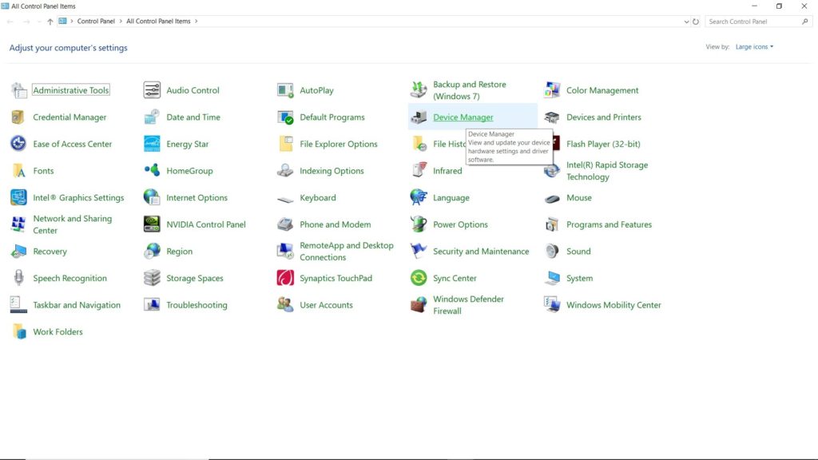Open the Windows Defender Firewall icon
Viewport: 818px width, 460px height.
[x=419, y=304]
